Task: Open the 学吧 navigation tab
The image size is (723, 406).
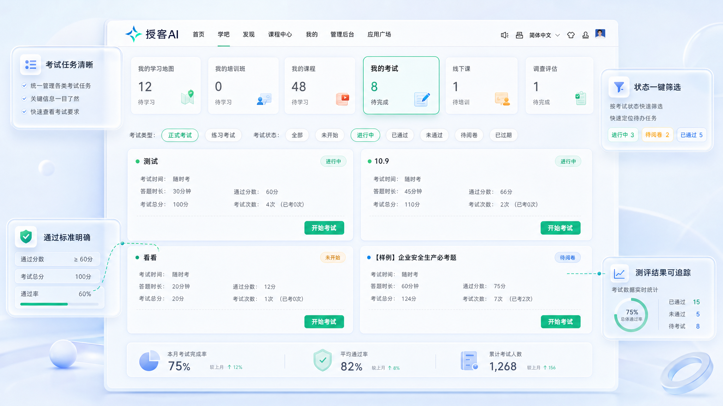Action: click(x=223, y=35)
